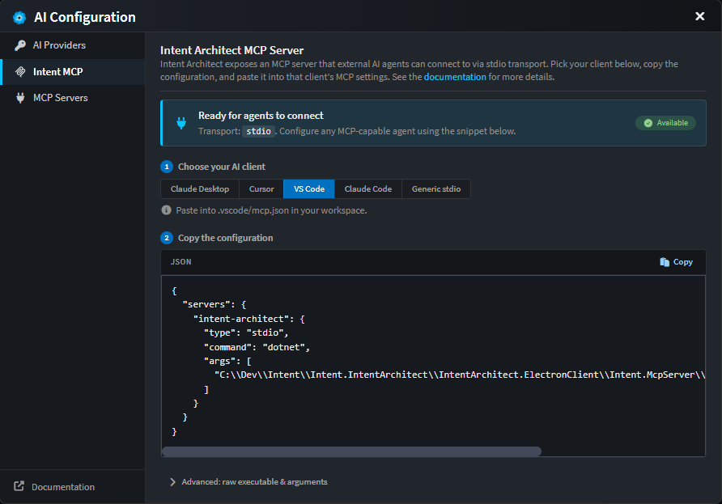722x504 pixels.
Task: Click the "Choose your AI client" step label
Action: coord(222,167)
